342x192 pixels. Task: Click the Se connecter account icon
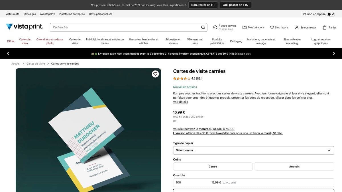pos(297,27)
